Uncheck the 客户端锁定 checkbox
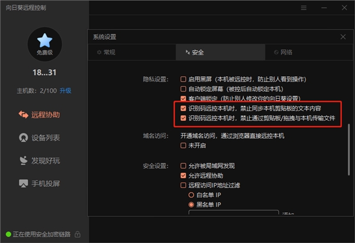The width and height of the screenshot is (355, 243). (x=183, y=98)
